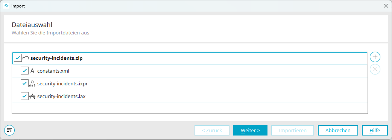The image size is (392, 140).
Task: Click the Weiter button
Action: pyautogui.click(x=250, y=130)
